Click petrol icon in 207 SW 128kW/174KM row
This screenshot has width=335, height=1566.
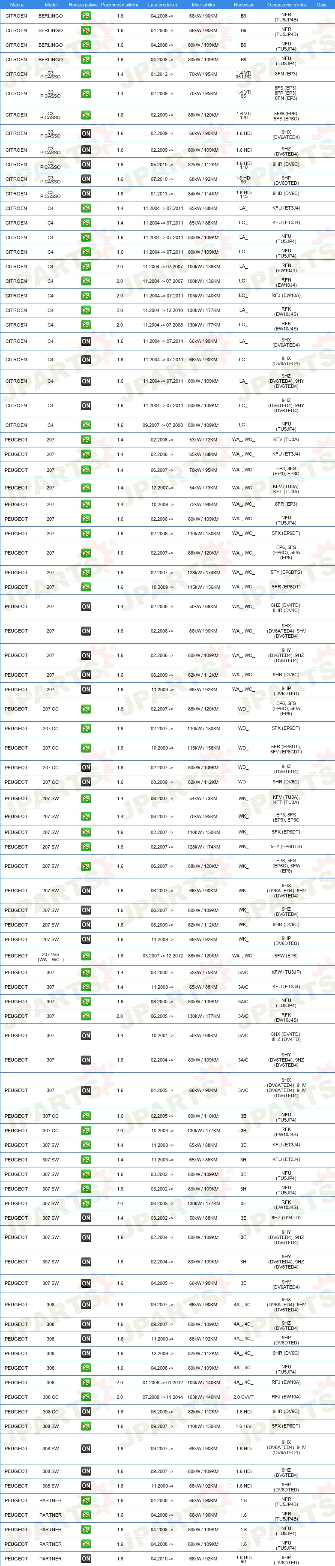[86, 847]
